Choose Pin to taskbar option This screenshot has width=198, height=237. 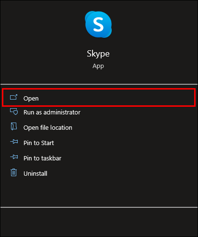pos(42,158)
